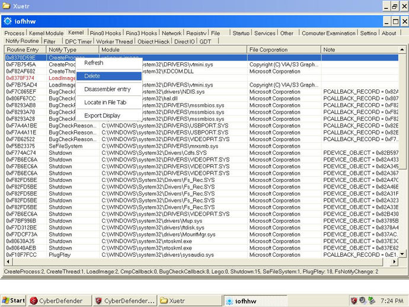Screen dimensions: 409x307
Task: Open the Startup tab
Action: (241, 33)
